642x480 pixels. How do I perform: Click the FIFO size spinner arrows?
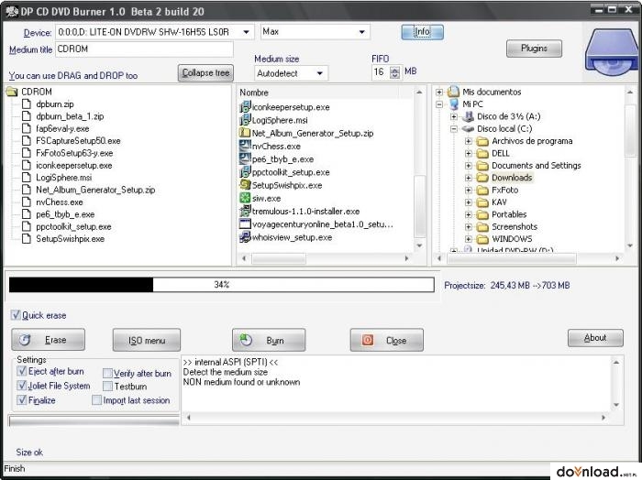click(x=394, y=72)
